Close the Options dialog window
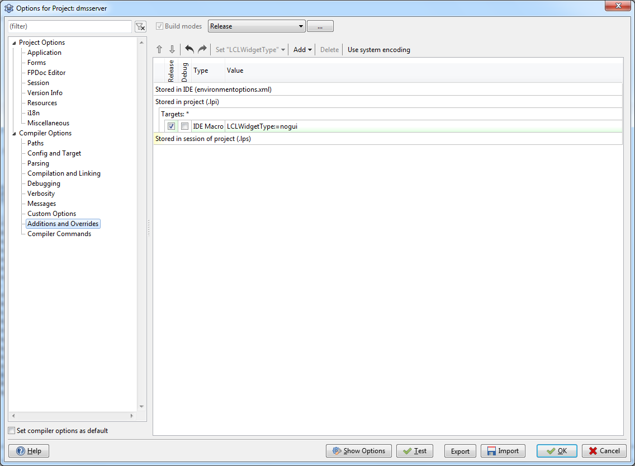Image resolution: width=635 pixels, height=466 pixels. [x=618, y=6]
